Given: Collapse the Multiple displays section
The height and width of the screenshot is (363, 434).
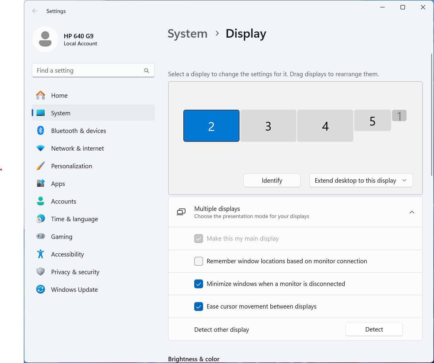Looking at the screenshot, I should (412, 212).
